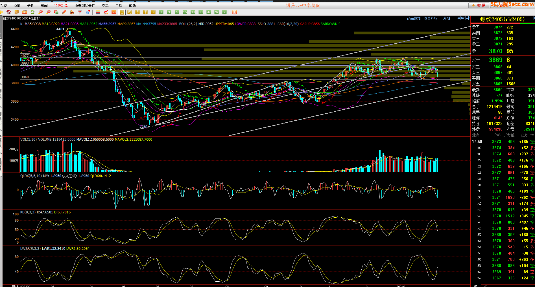Expand the 特色功能 menu
Image resolution: width=535 pixels, height=287 pixels.
coord(61,6)
